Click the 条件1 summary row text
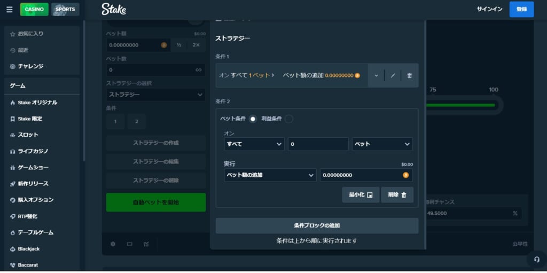 (x=289, y=75)
